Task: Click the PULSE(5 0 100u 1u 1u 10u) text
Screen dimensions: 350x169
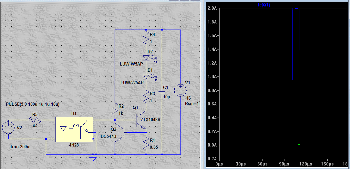Action: (x=33, y=104)
